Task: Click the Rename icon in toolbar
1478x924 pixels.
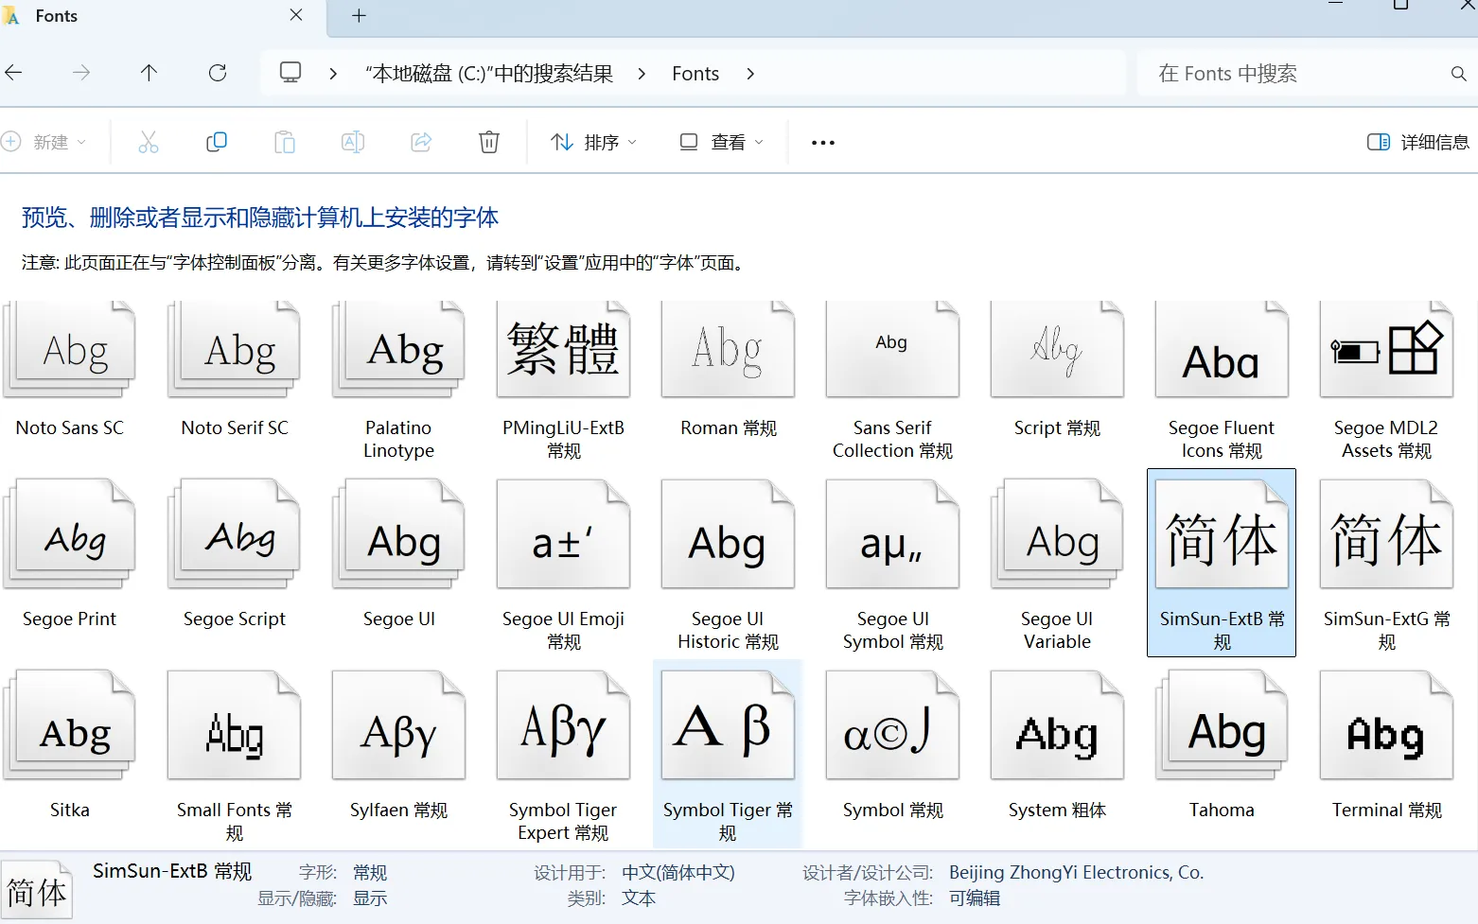Action: (353, 142)
